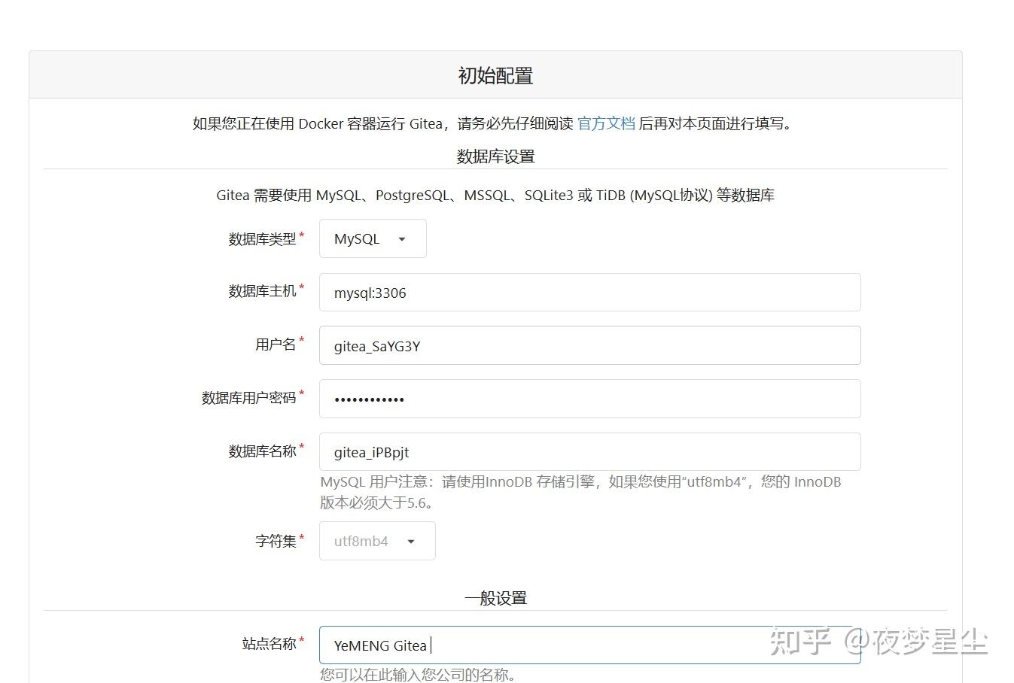Screen dimensions: 1014x683
Task: Click the dropdown arrow next to MySQL
Action: tap(403, 238)
